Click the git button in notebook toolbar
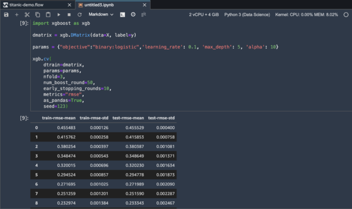Image resolution: width=352 pixels, height=209 pixels. pos(144,14)
